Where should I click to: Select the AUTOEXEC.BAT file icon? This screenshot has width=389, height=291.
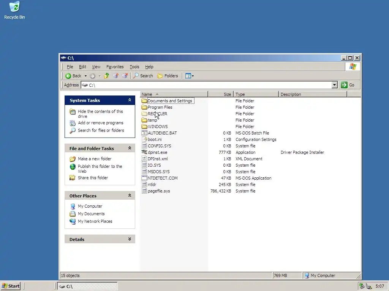pyautogui.click(x=144, y=133)
